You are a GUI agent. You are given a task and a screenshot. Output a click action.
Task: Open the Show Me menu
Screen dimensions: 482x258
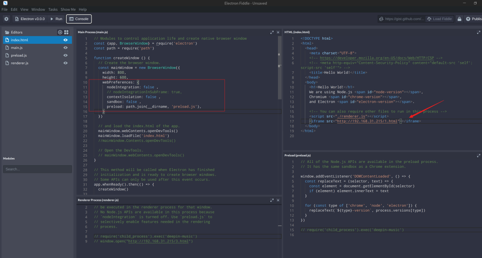point(68,9)
